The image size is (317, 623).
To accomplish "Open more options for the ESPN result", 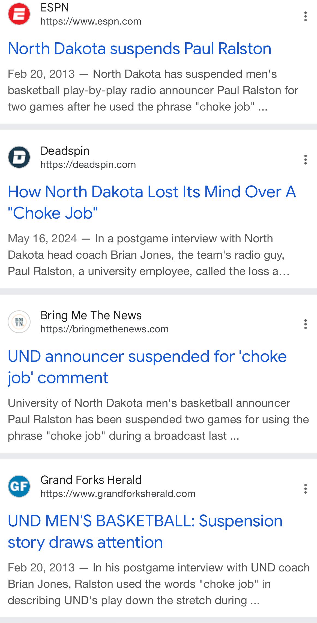I will (x=305, y=16).
